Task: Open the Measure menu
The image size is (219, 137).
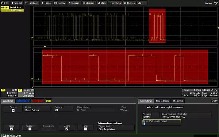Action: coord(88,3)
